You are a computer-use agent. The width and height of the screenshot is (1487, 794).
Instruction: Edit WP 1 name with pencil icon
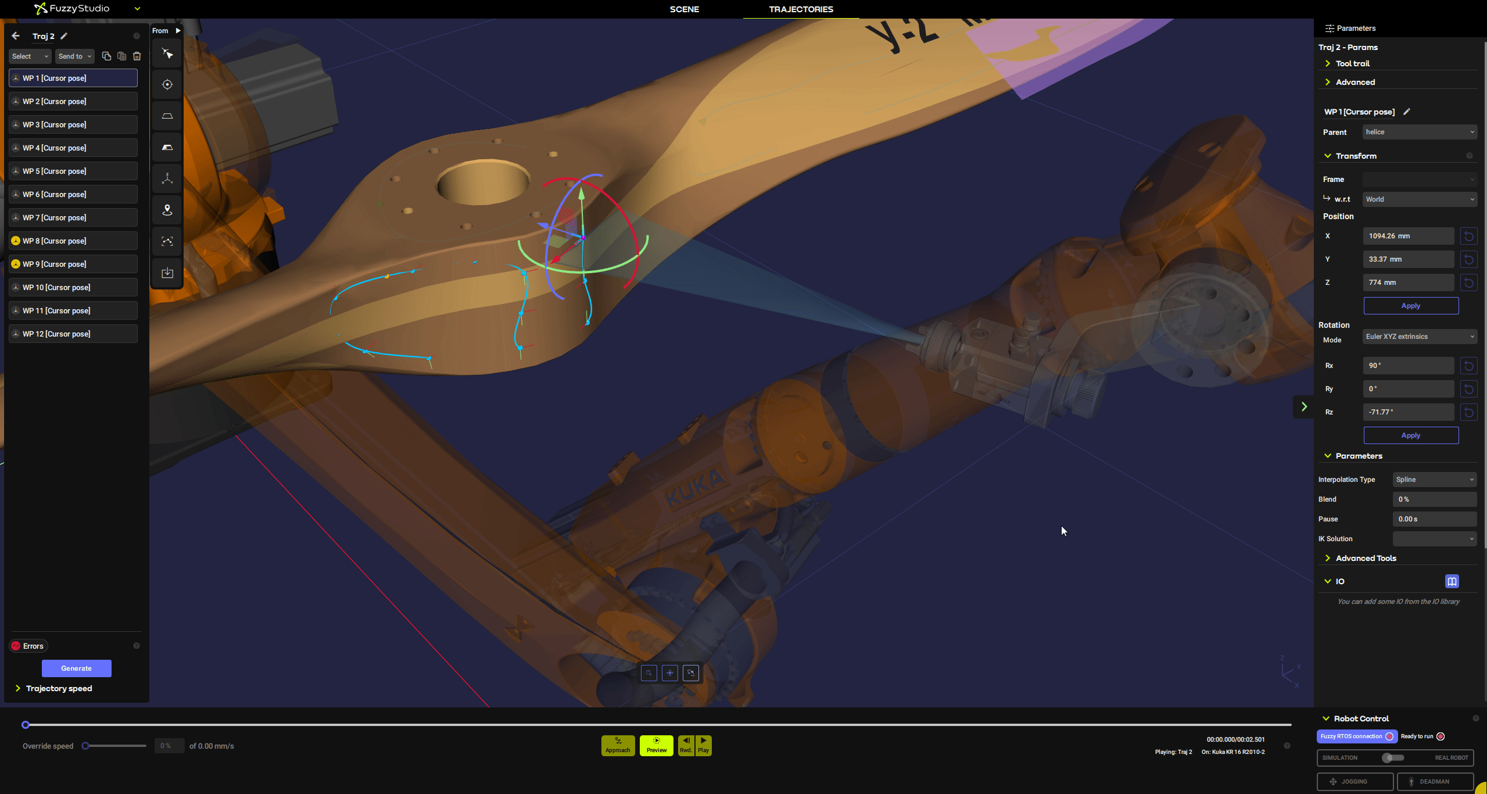point(1407,112)
